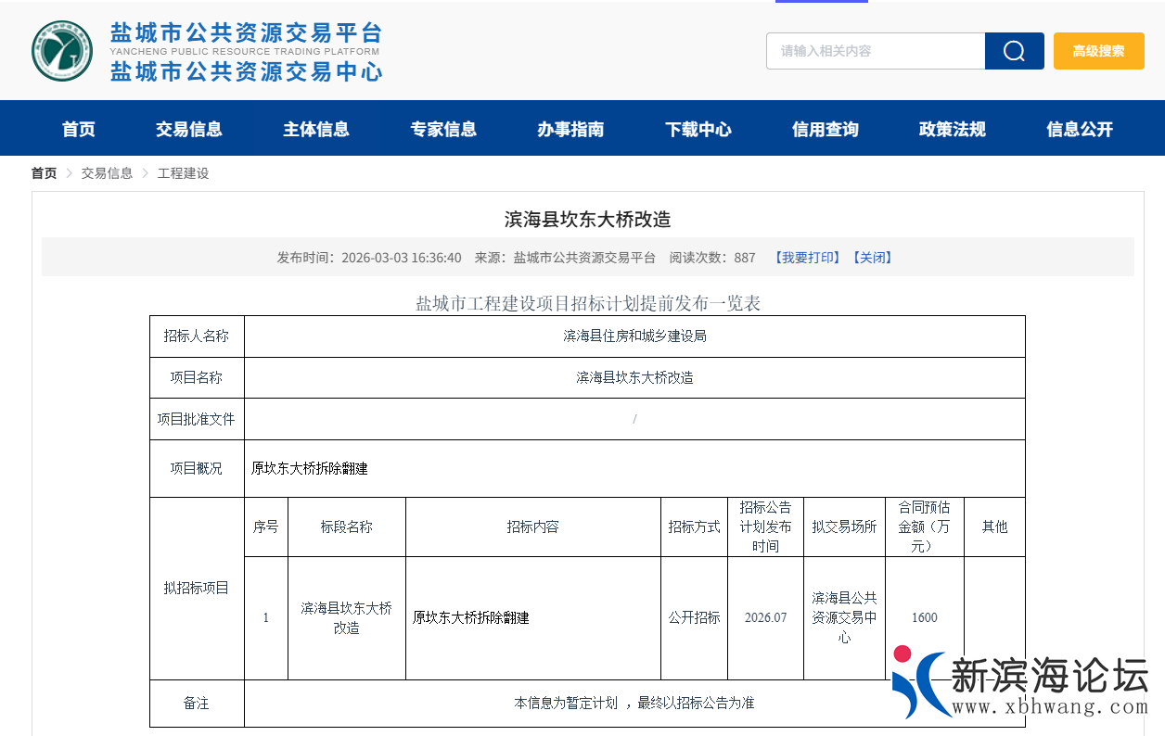The height and width of the screenshot is (736, 1165).
Task: Visit the 信用查询 page
Action: [x=825, y=130]
